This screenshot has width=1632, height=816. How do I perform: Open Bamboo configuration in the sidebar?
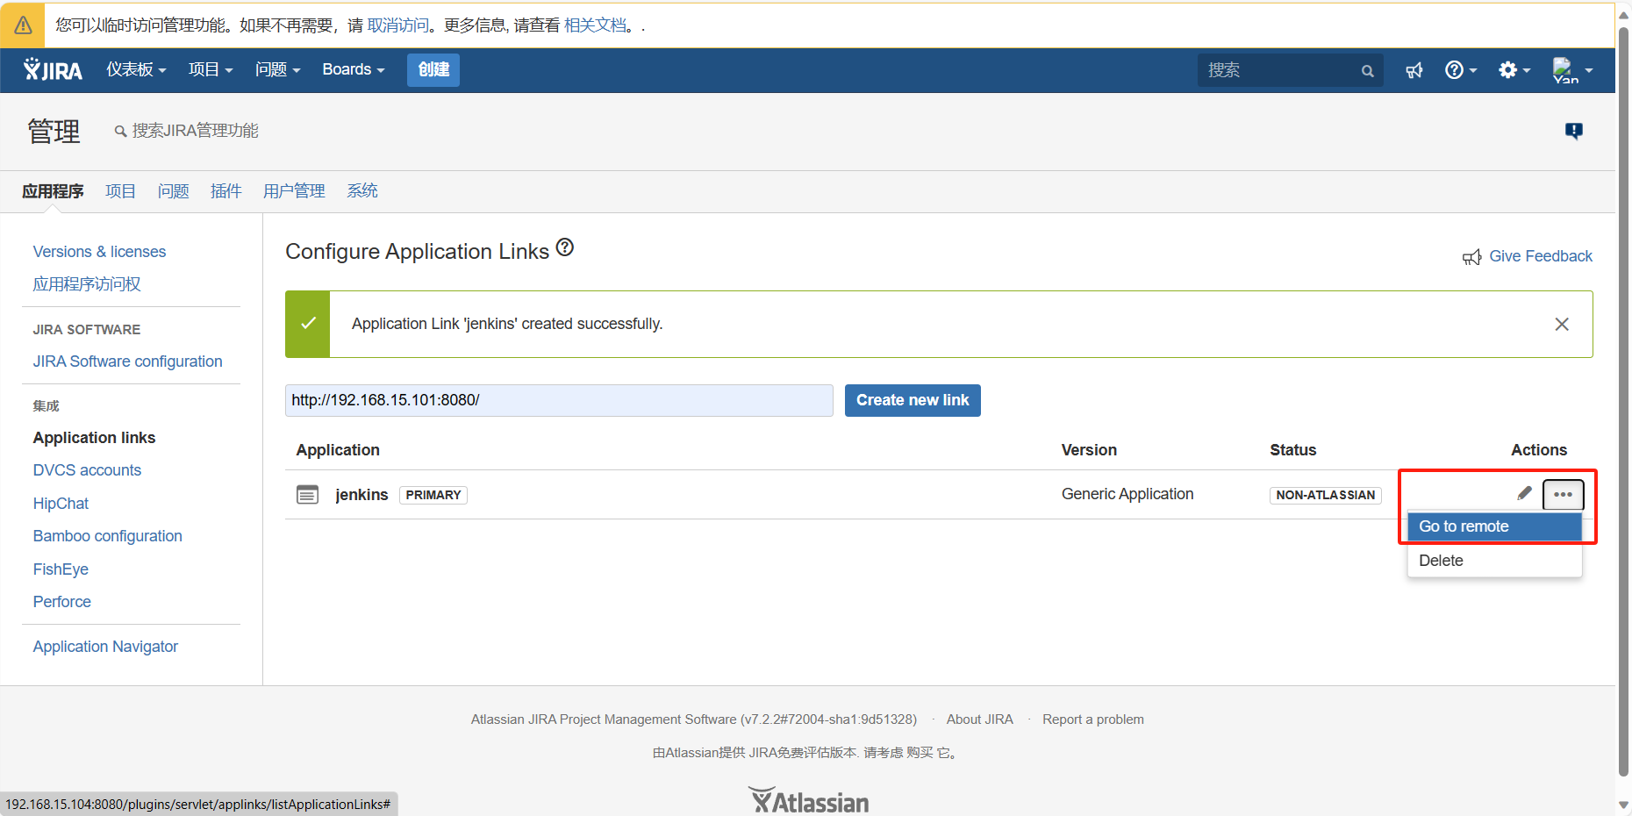coord(107,536)
